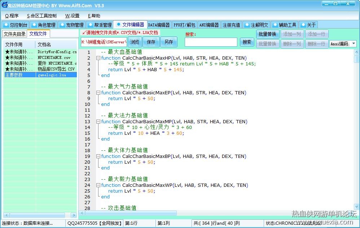Collapse the CalcCharBasicMaxMP function fold
The width and height of the screenshot is (360, 228).
[98, 121]
